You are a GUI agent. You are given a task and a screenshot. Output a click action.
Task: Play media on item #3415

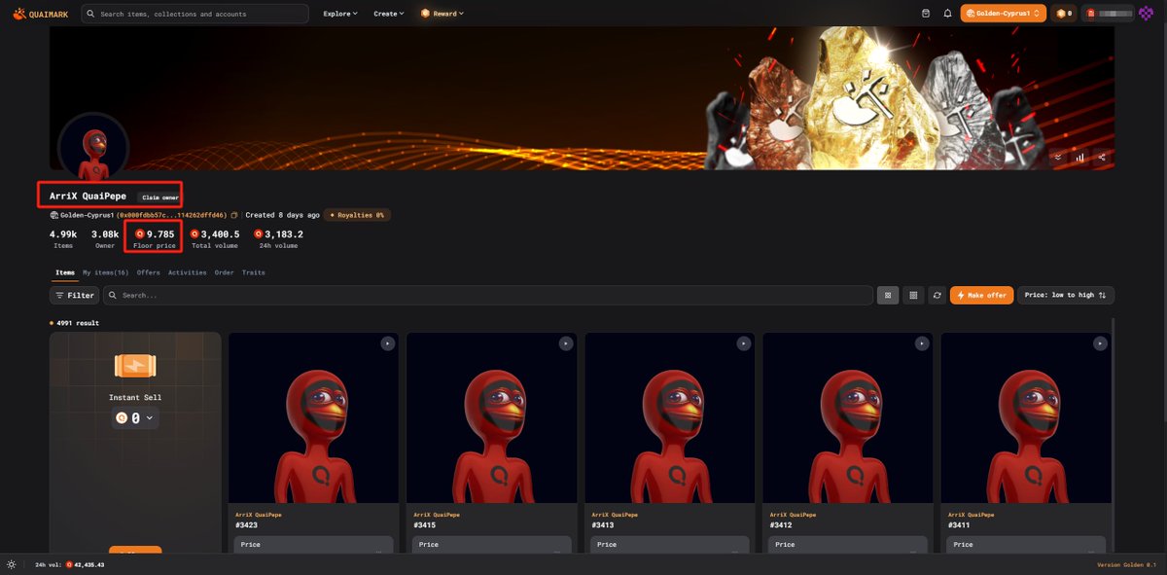[565, 343]
